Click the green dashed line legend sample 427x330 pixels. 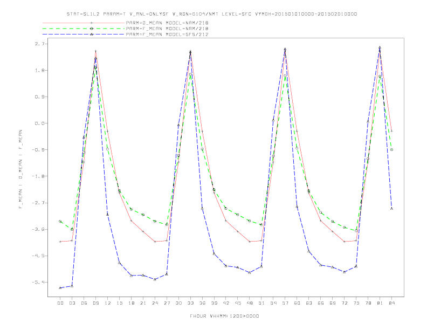(84, 29)
